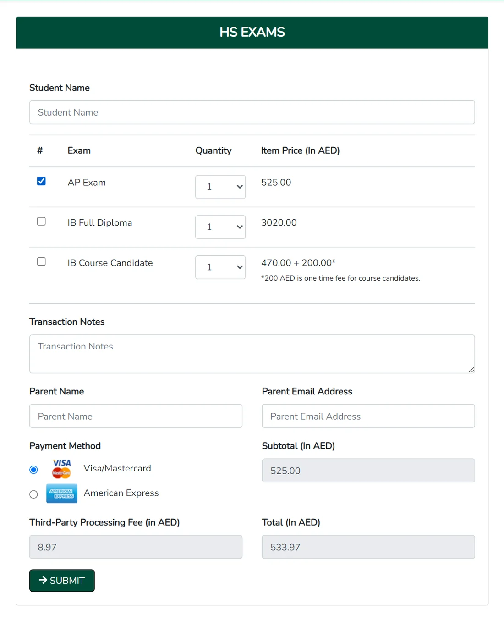Select the Parent Email Address field
Viewport: 504px width, 621px height.
click(x=368, y=416)
